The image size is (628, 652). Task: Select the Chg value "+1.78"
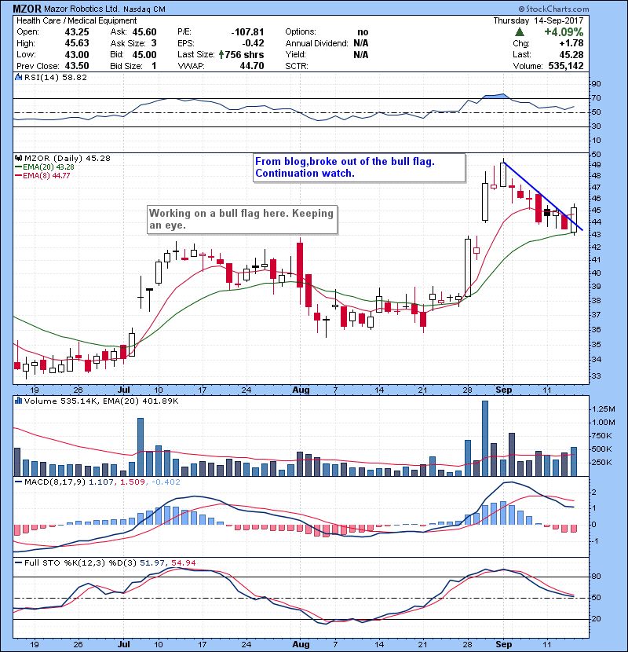tap(571, 43)
